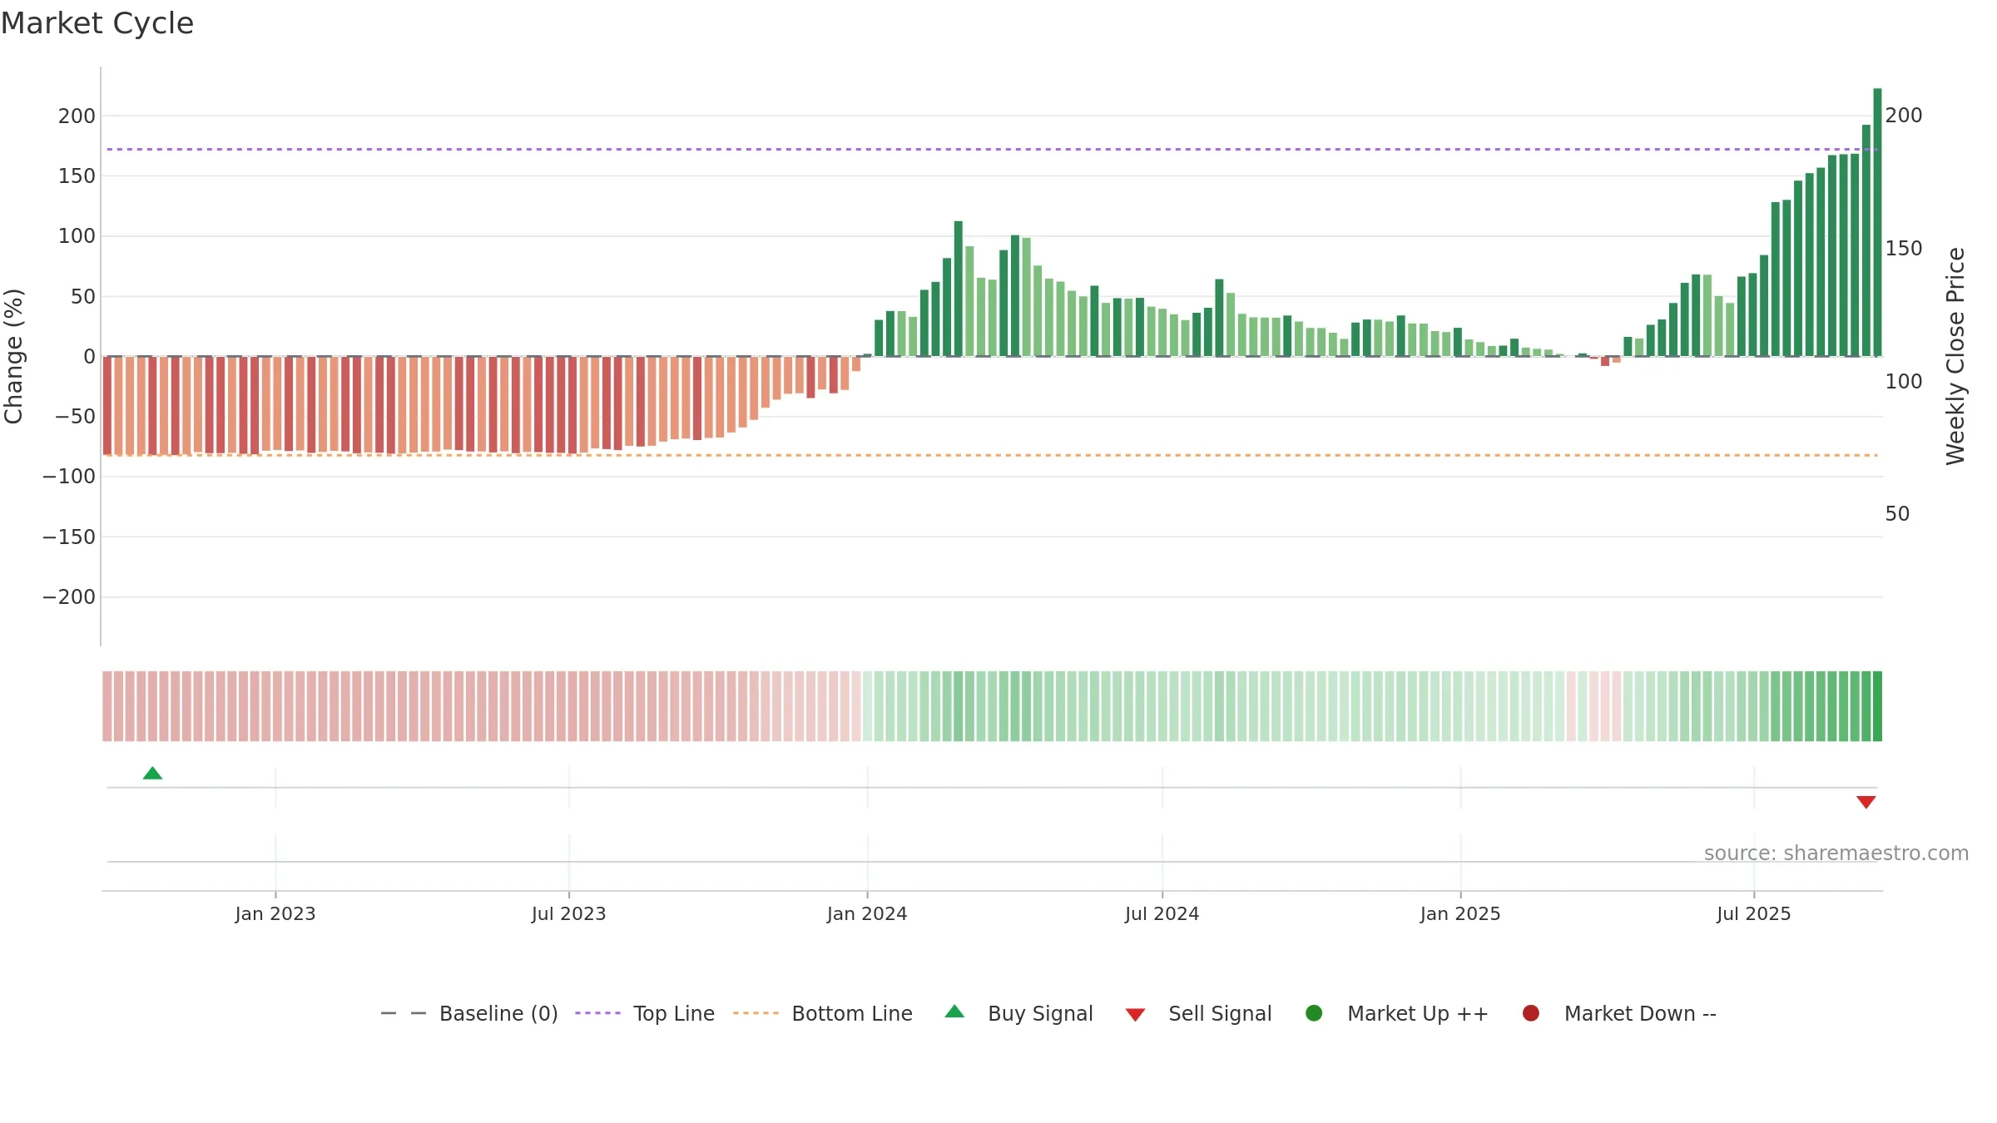The width and height of the screenshot is (1997, 1123).
Task: Click the dark red Market Down -- legend circle
Action: 1530,1013
